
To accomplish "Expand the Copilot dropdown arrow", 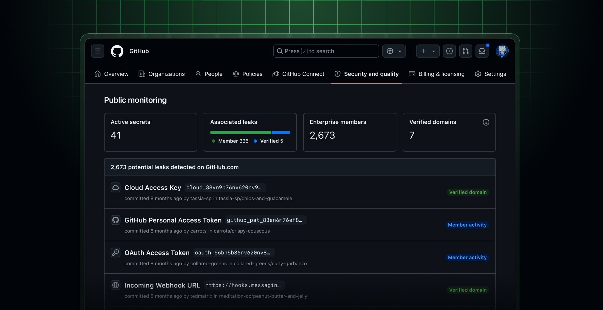I will [400, 51].
